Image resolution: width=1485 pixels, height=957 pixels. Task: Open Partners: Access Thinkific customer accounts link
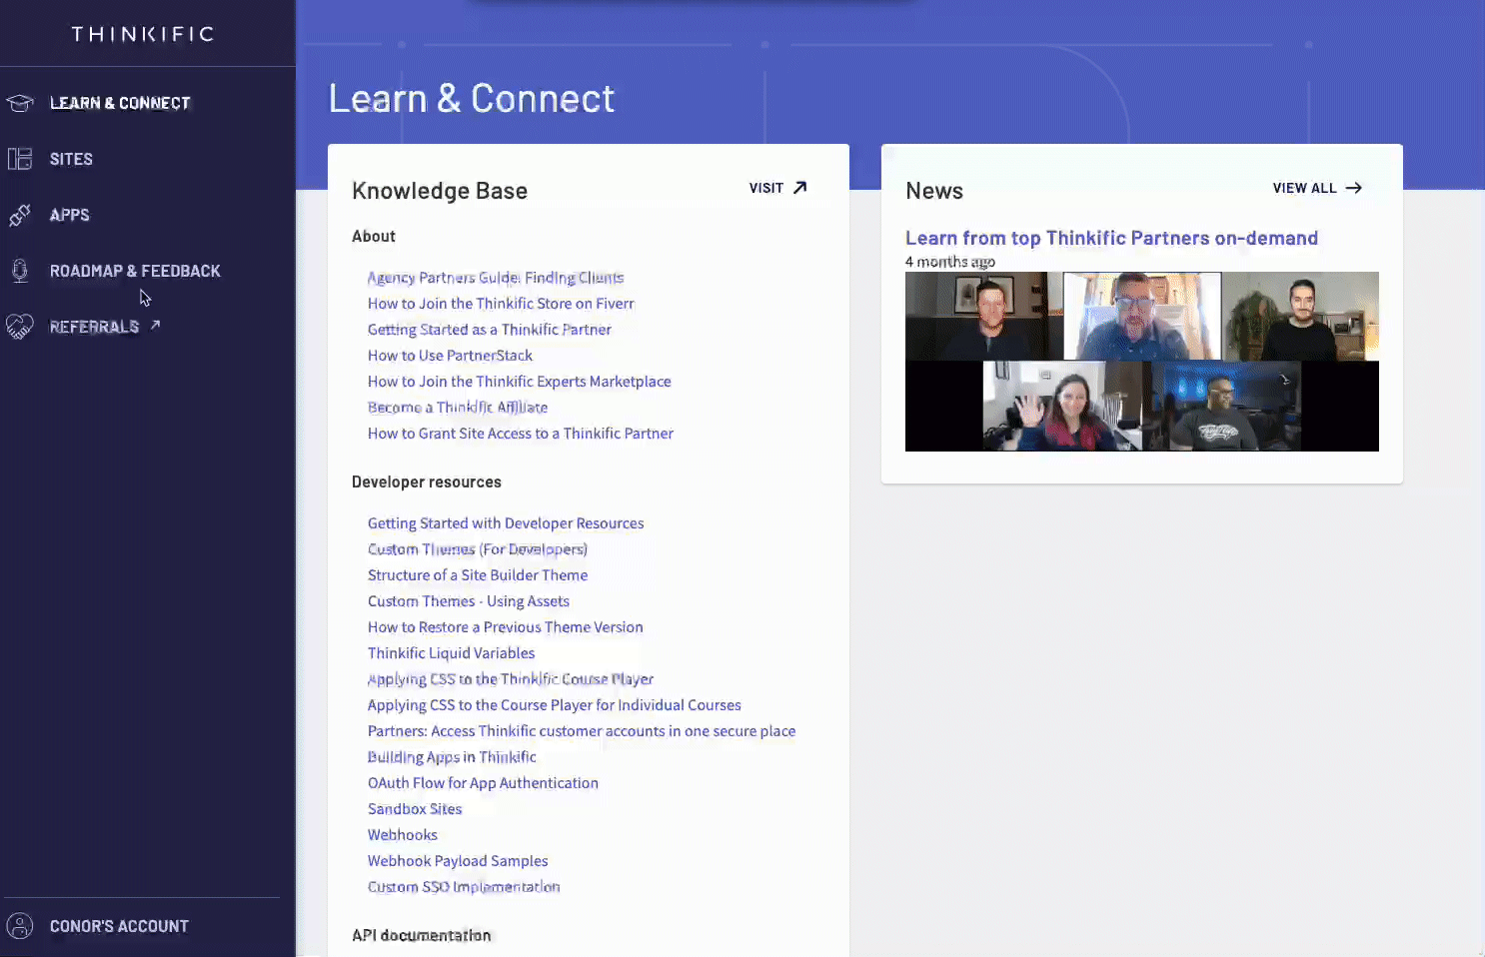pos(582,731)
